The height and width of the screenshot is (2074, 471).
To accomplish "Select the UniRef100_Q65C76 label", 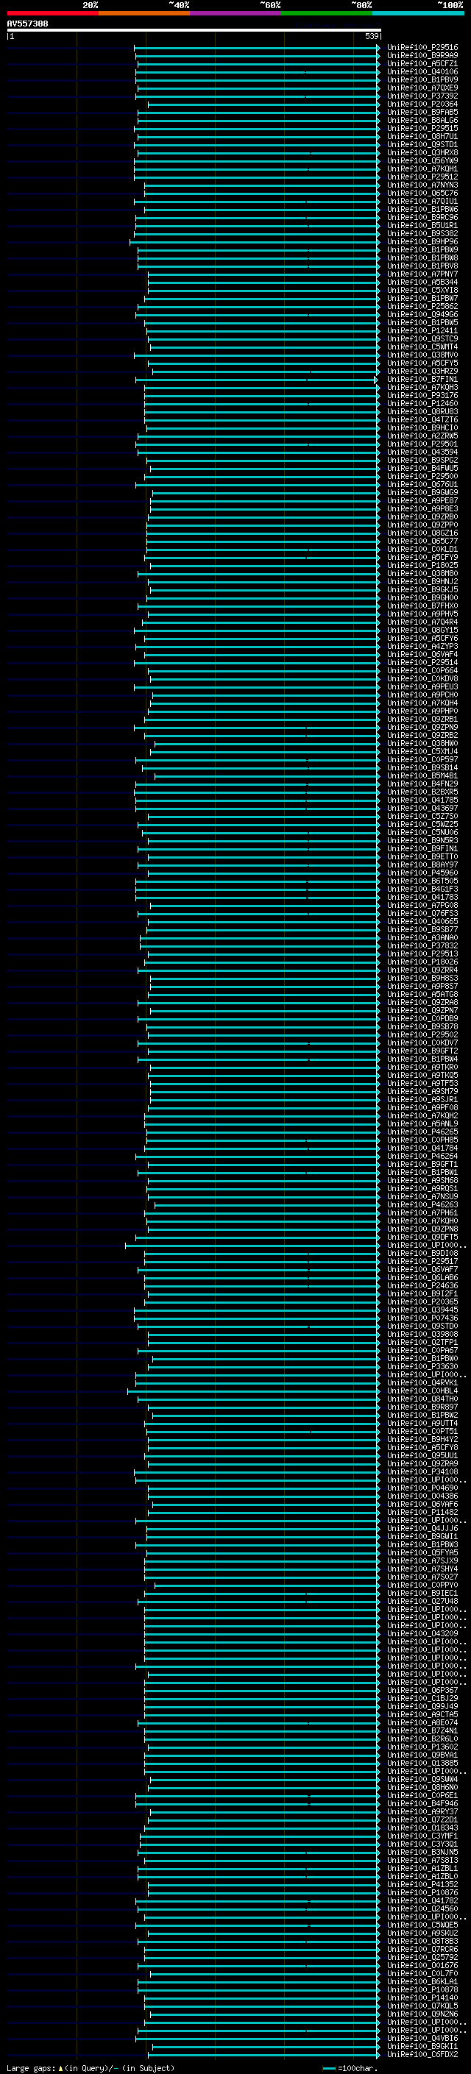I will tap(422, 193).
